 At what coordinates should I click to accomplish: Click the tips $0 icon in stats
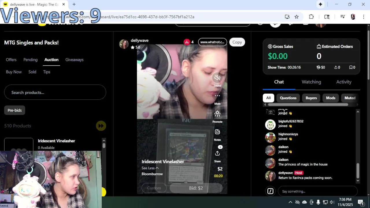319,67
